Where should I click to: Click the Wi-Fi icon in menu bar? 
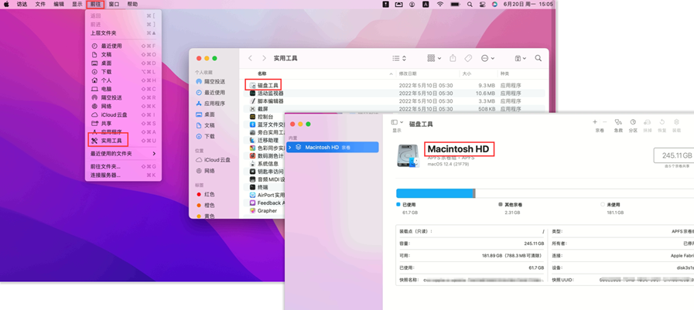coord(440,5)
